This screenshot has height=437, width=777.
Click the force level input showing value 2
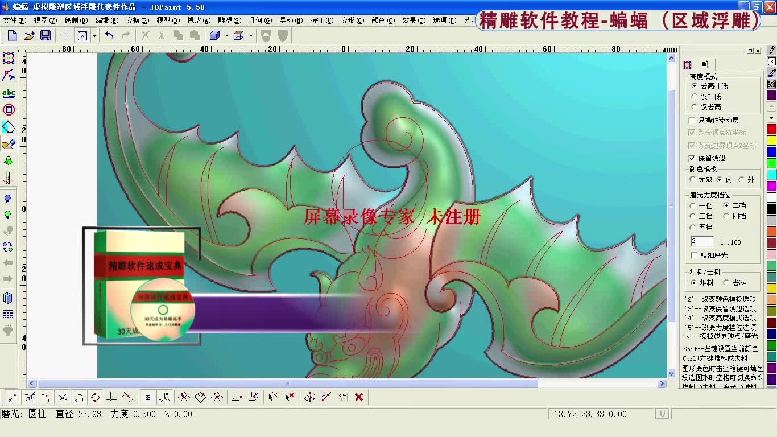tap(701, 241)
